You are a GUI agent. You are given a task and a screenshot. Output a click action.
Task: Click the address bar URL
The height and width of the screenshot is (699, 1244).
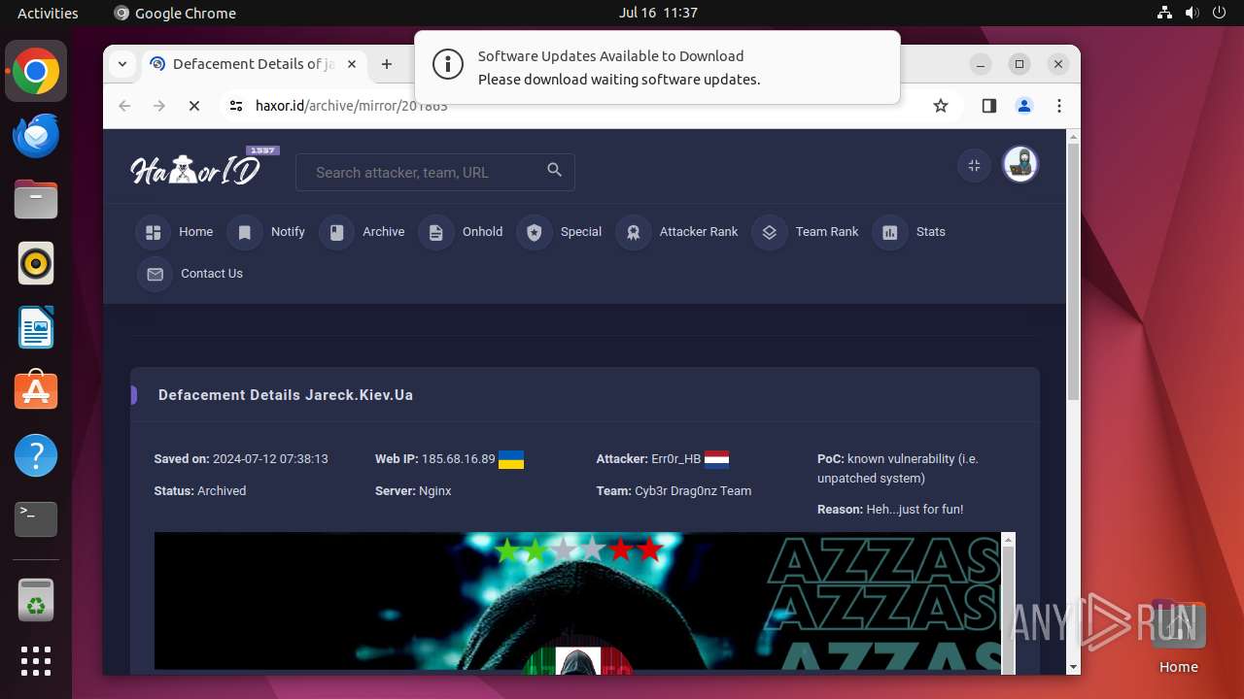point(352,106)
